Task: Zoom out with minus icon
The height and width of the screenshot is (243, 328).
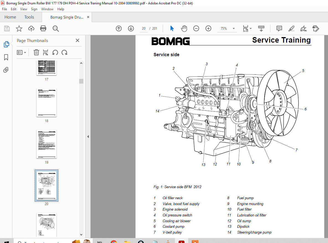Action: coord(196,29)
